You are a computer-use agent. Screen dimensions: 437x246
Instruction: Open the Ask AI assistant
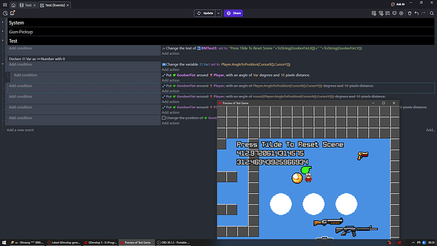pos(398,4)
